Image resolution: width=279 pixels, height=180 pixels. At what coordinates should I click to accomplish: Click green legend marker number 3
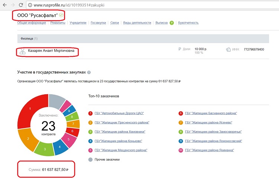90,132
